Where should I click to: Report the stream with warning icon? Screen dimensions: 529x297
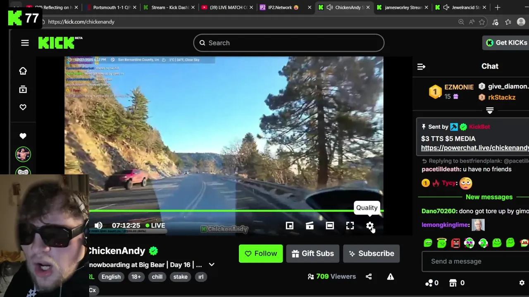click(x=391, y=276)
